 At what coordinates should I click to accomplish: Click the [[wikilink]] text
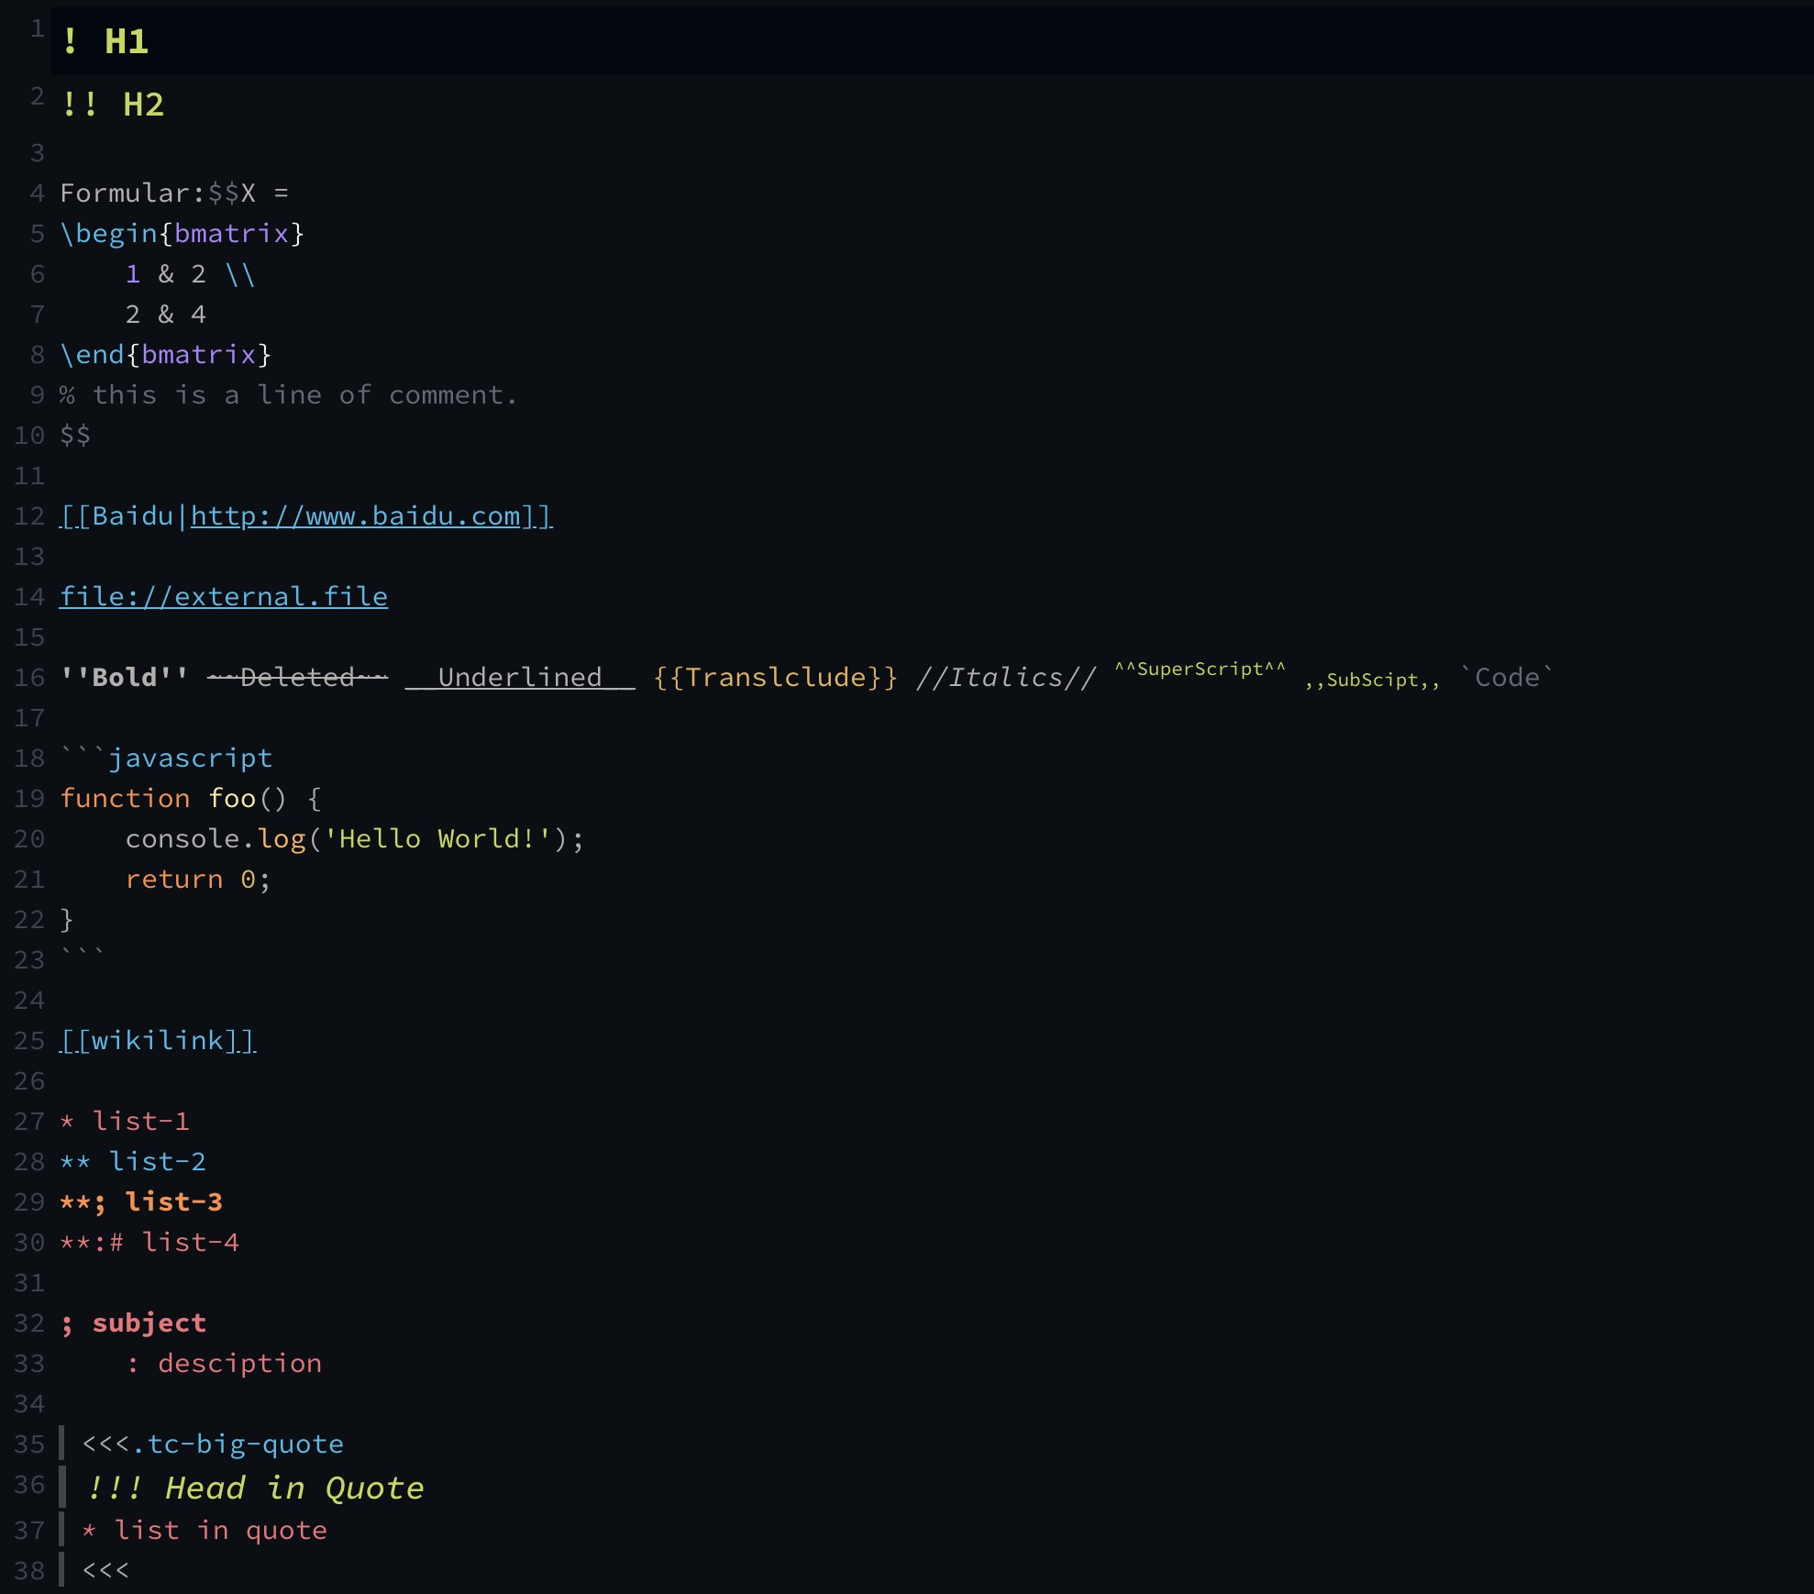pyautogui.click(x=158, y=1041)
